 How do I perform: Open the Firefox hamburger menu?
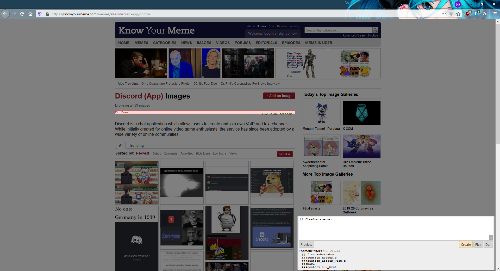click(x=495, y=14)
